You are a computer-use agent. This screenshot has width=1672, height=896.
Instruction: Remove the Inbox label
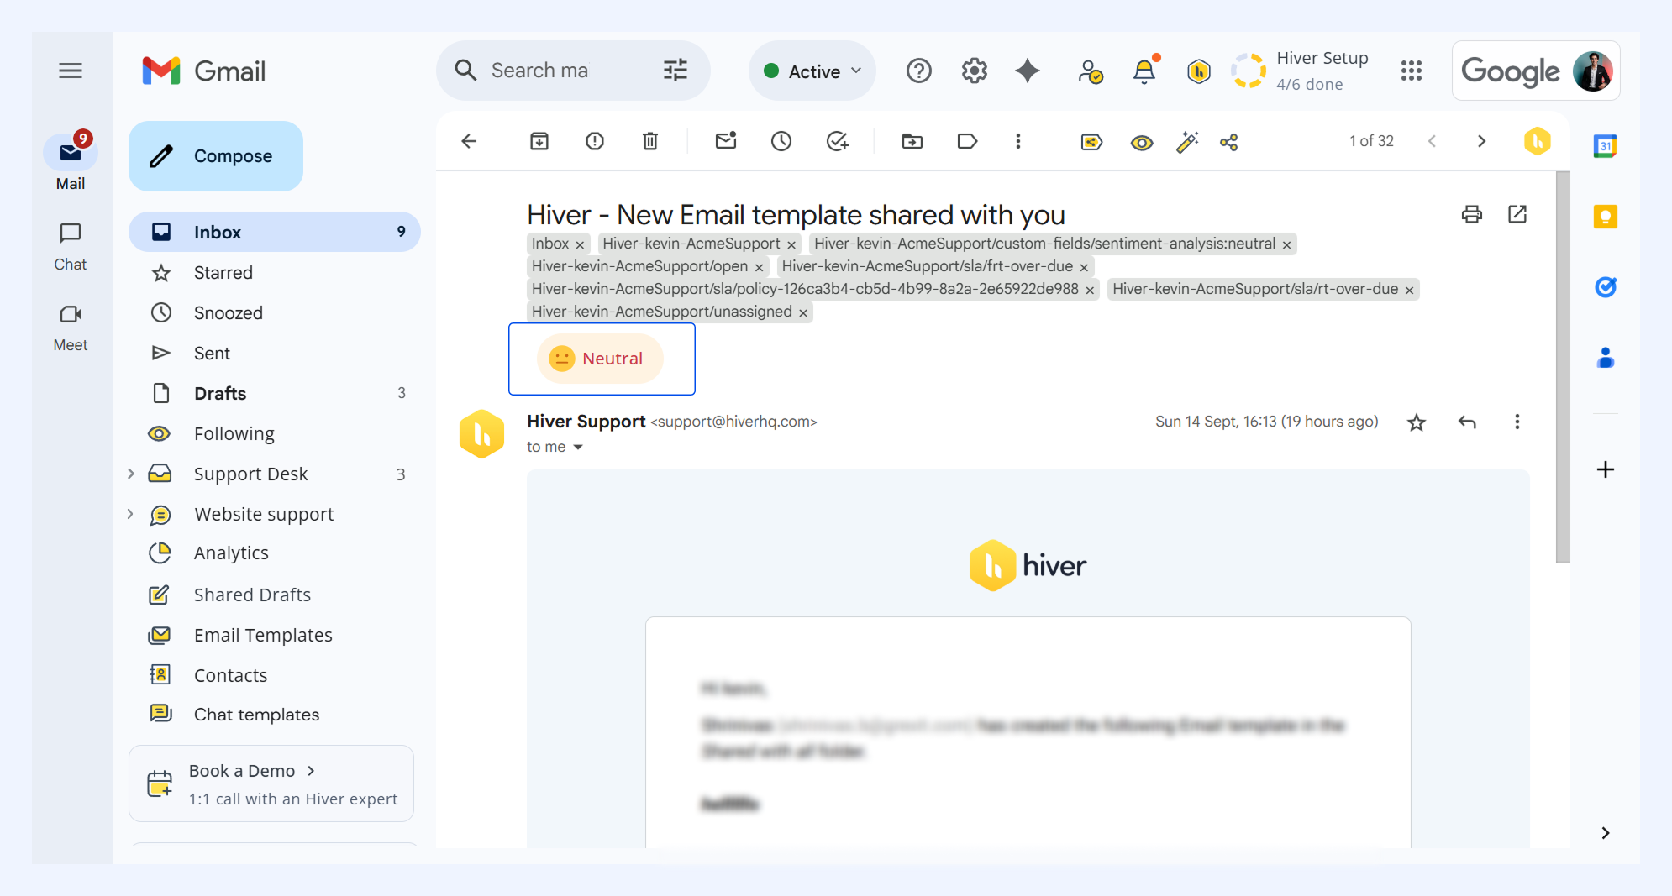580,244
